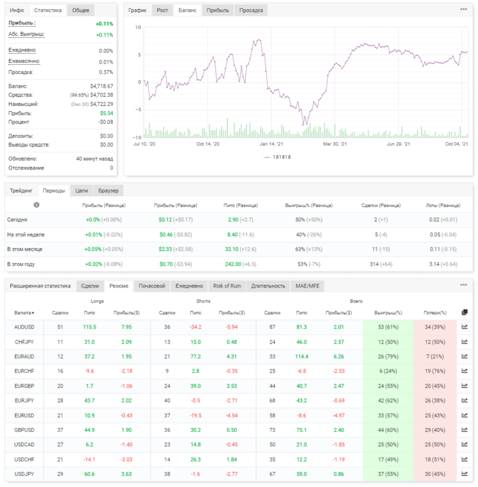This screenshot has width=478, height=487.
Task: Select the Прибыль chart tab
Action: click(x=218, y=10)
